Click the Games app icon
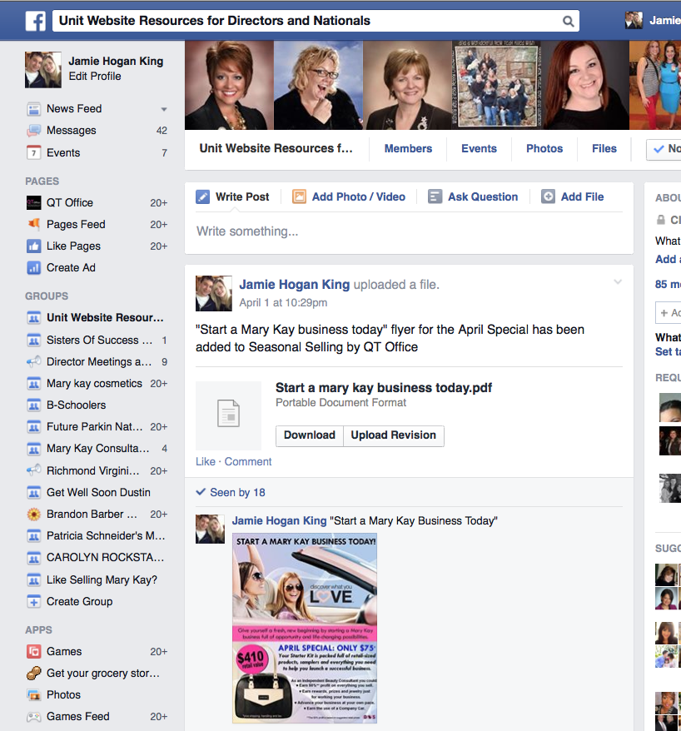Viewport: 681px width, 731px height. click(x=33, y=651)
